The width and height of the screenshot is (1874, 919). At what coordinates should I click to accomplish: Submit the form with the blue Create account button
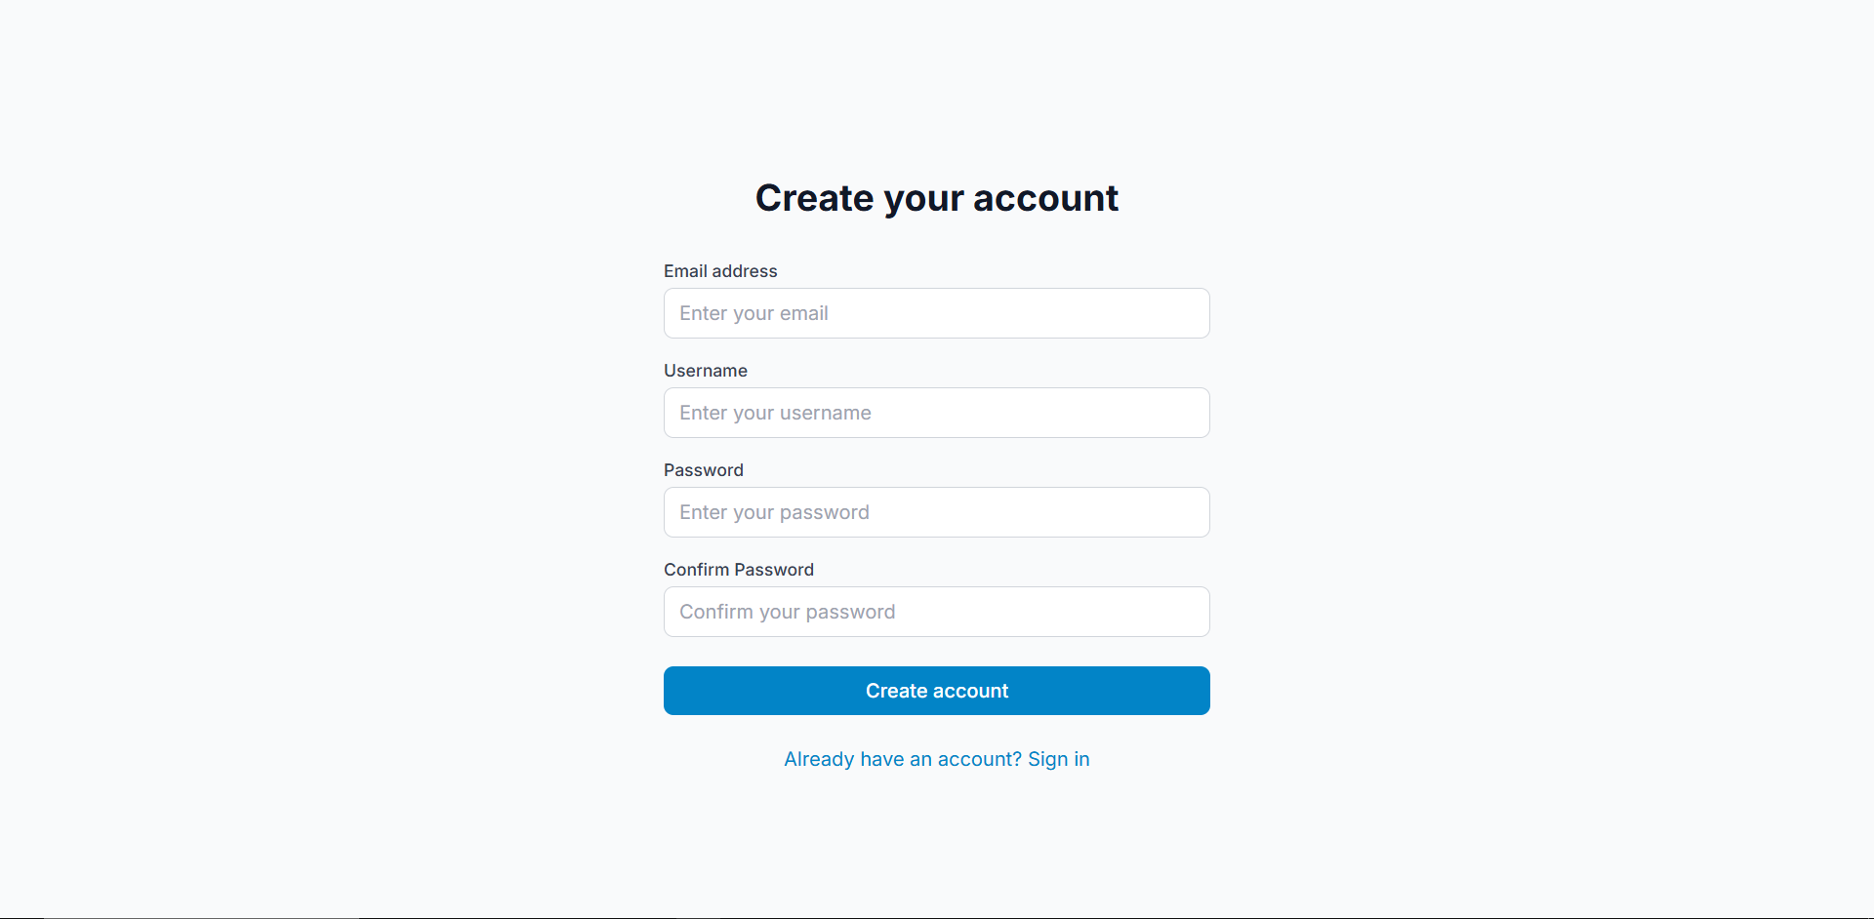click(936, 691)
